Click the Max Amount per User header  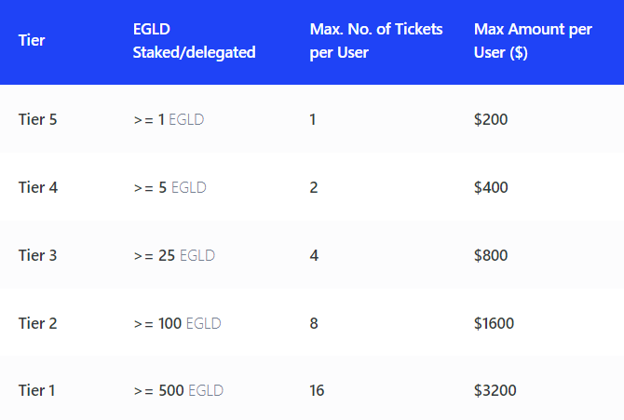coord(533,41)
